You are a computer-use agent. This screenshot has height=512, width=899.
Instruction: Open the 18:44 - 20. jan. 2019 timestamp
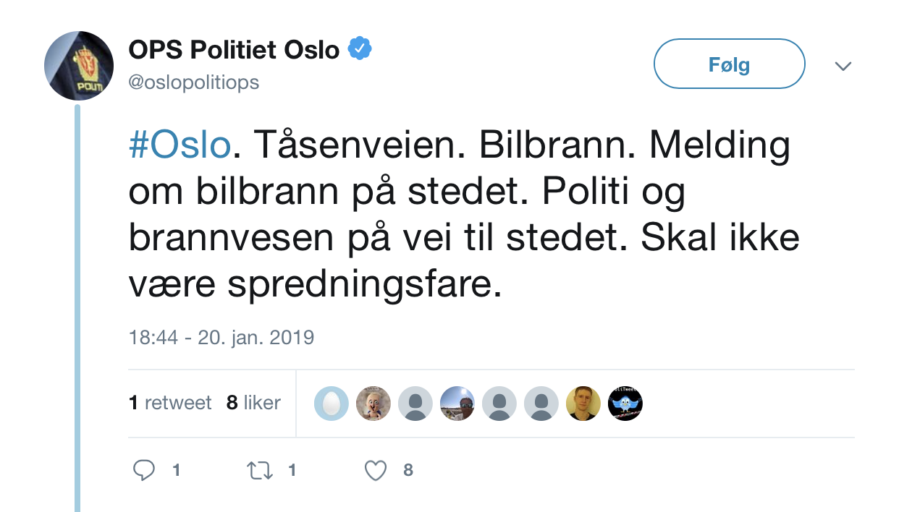pos(221,337)
